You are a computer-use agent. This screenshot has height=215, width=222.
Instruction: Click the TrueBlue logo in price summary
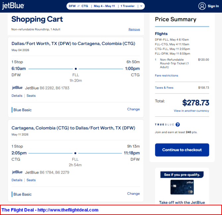pyautogui.click(x=164, y=125)
